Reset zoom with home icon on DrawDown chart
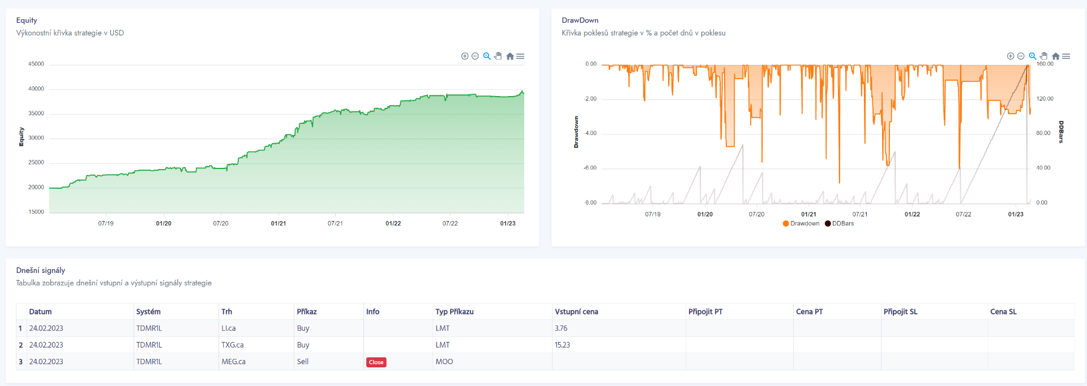The width and height of the screenshot is (1087, 386). coord(1055,56)
